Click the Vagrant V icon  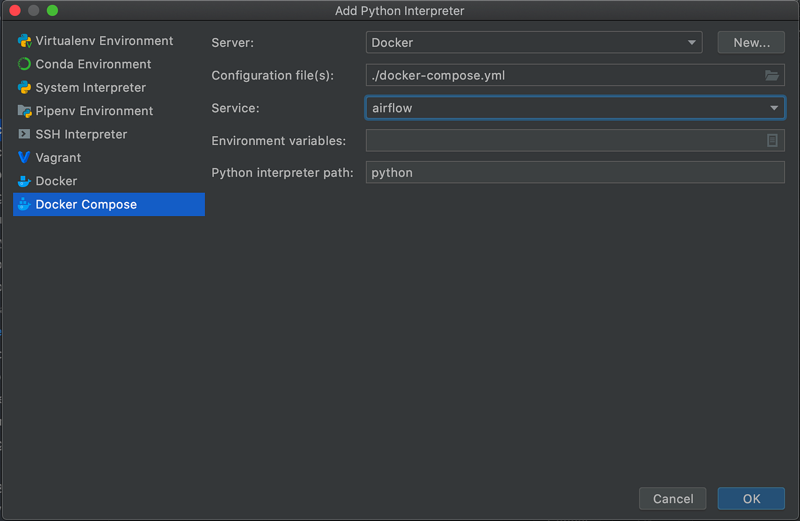24,157
